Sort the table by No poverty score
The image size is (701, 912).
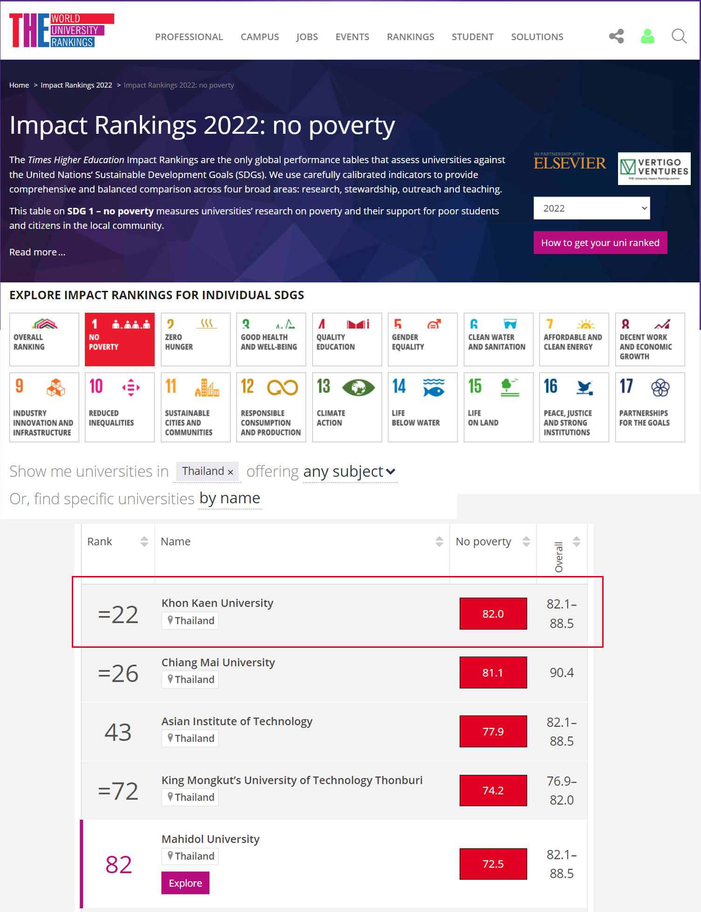pos(526,542)
